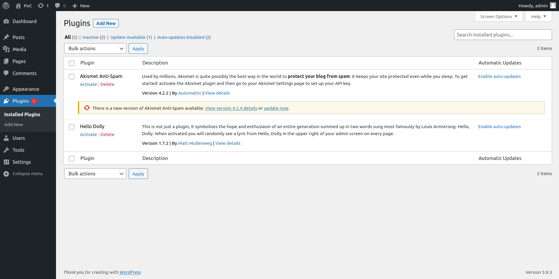Select Installed Plugins submenu item
The height and width of the screenshot is (279, 559).
[22, 114]
